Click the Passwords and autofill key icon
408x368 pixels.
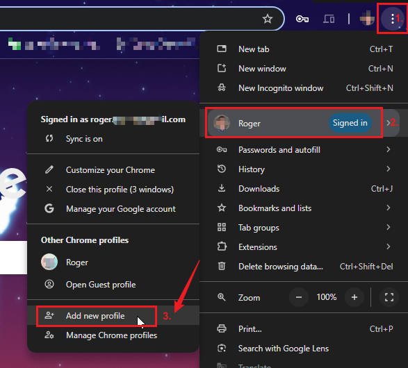point(222,150)
